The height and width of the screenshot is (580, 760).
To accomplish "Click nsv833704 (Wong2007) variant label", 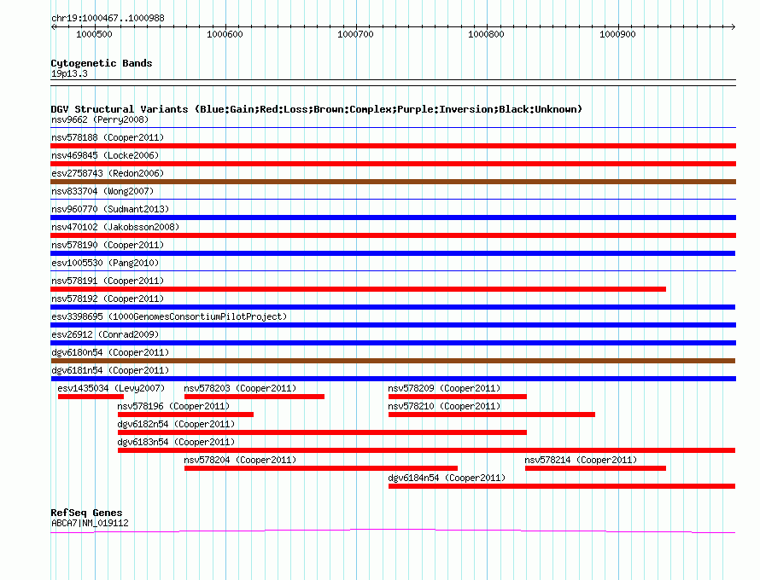I will click(102, 191).
